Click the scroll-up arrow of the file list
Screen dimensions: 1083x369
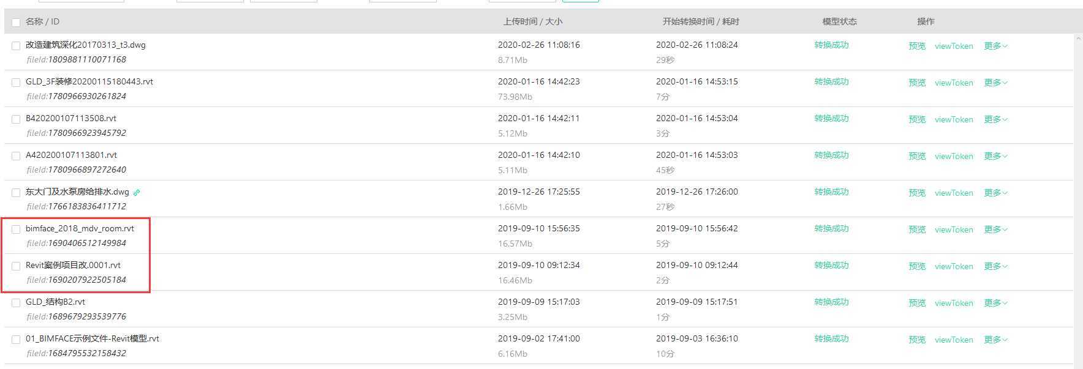(1078, 39)
